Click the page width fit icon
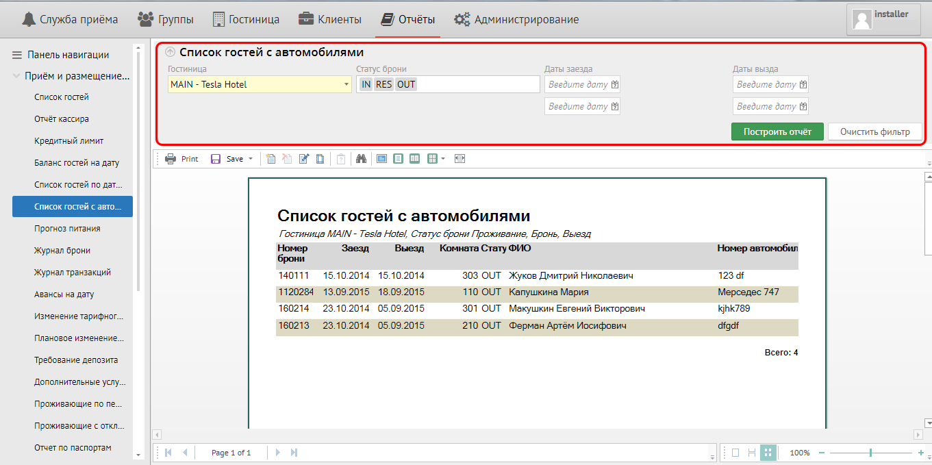This screenshot has height=465, width=932. (459, 159)
